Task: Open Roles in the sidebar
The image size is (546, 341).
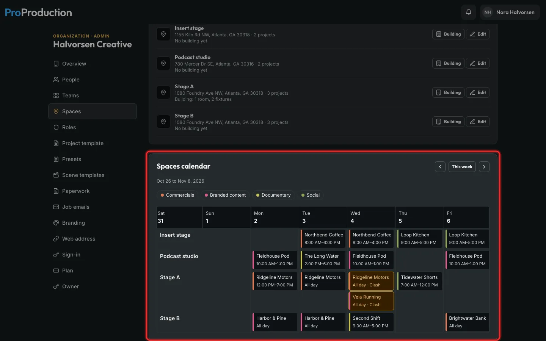Action: 93,127
